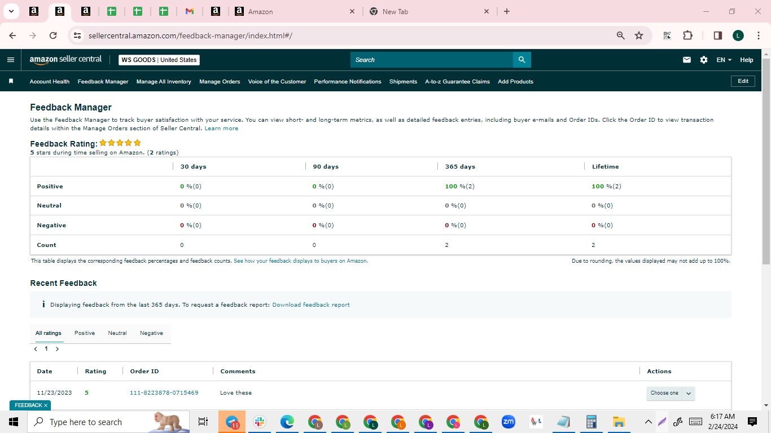Click the bookmark icon beside Account Health
771x433 pixels.
(11, 81)
